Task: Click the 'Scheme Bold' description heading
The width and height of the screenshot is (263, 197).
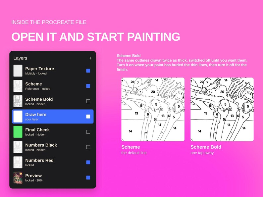Action: point(129,56)
